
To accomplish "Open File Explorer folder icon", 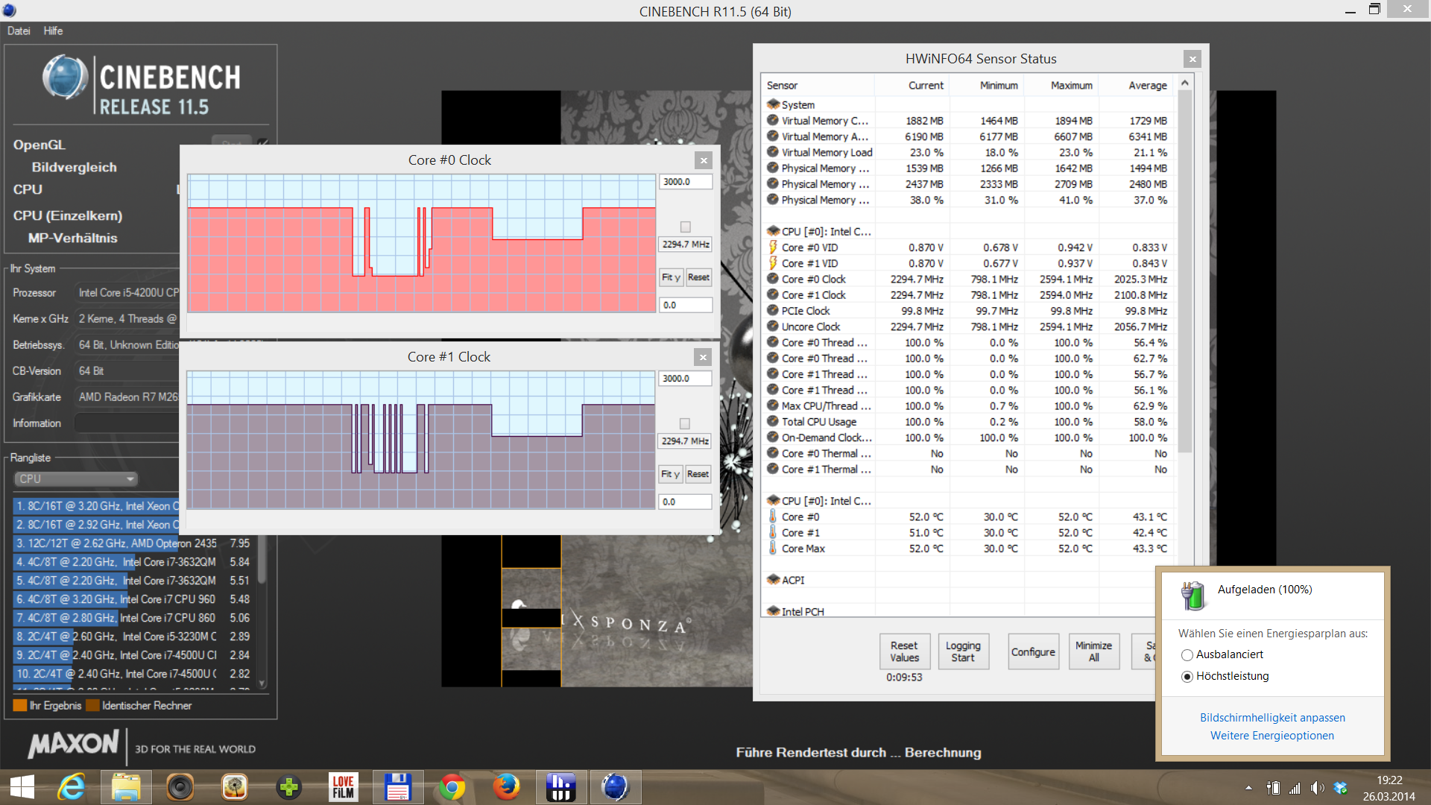I will click(x=126, y=787).
